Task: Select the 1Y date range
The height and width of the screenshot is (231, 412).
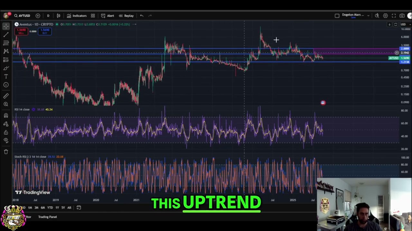Action: [57, 208]
